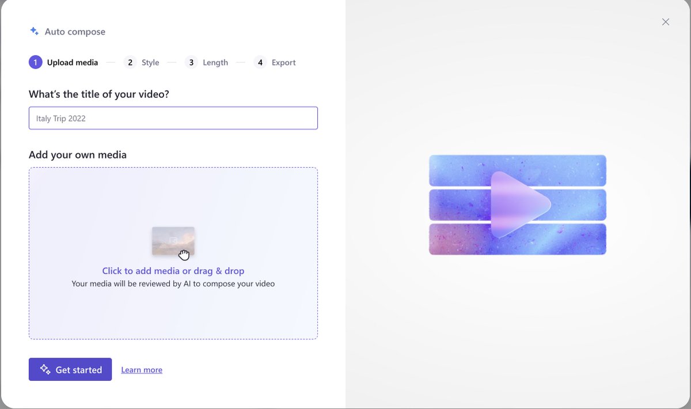Go to the Export step
691x409 pixels.
coord(275,62)
